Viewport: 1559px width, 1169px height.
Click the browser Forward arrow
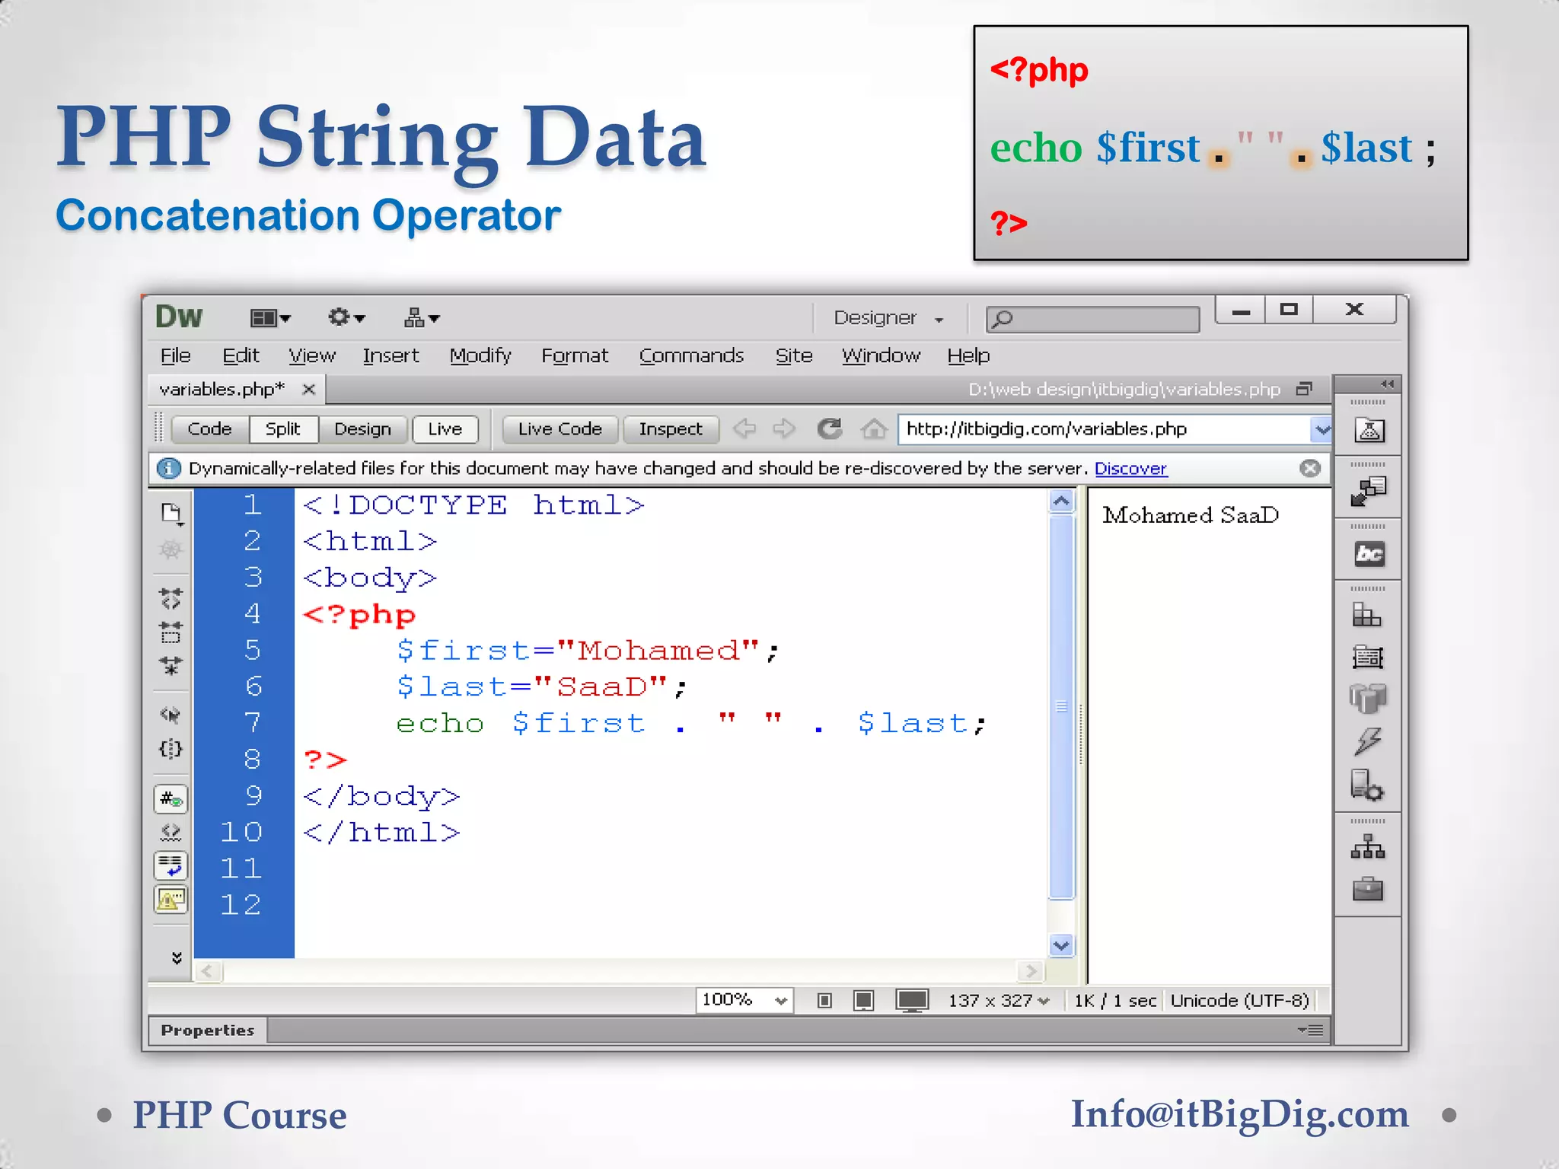tap(784, 428)
